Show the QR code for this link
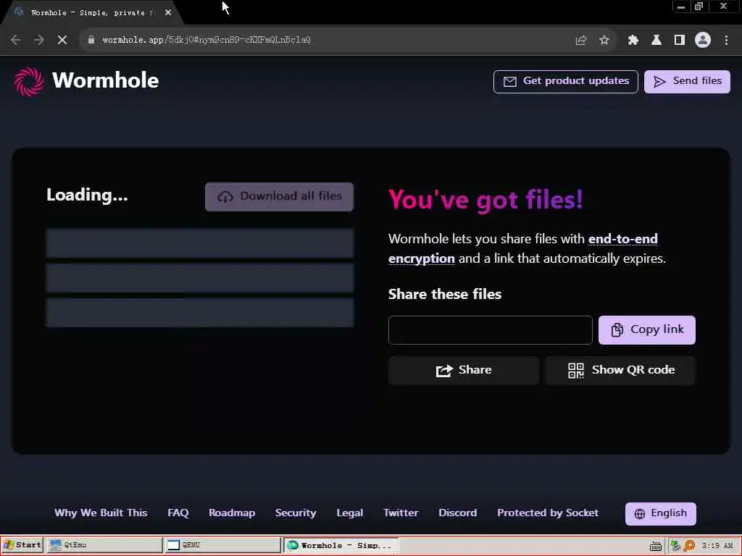Screen dimensions: 742x556 (x=620, y=370)
